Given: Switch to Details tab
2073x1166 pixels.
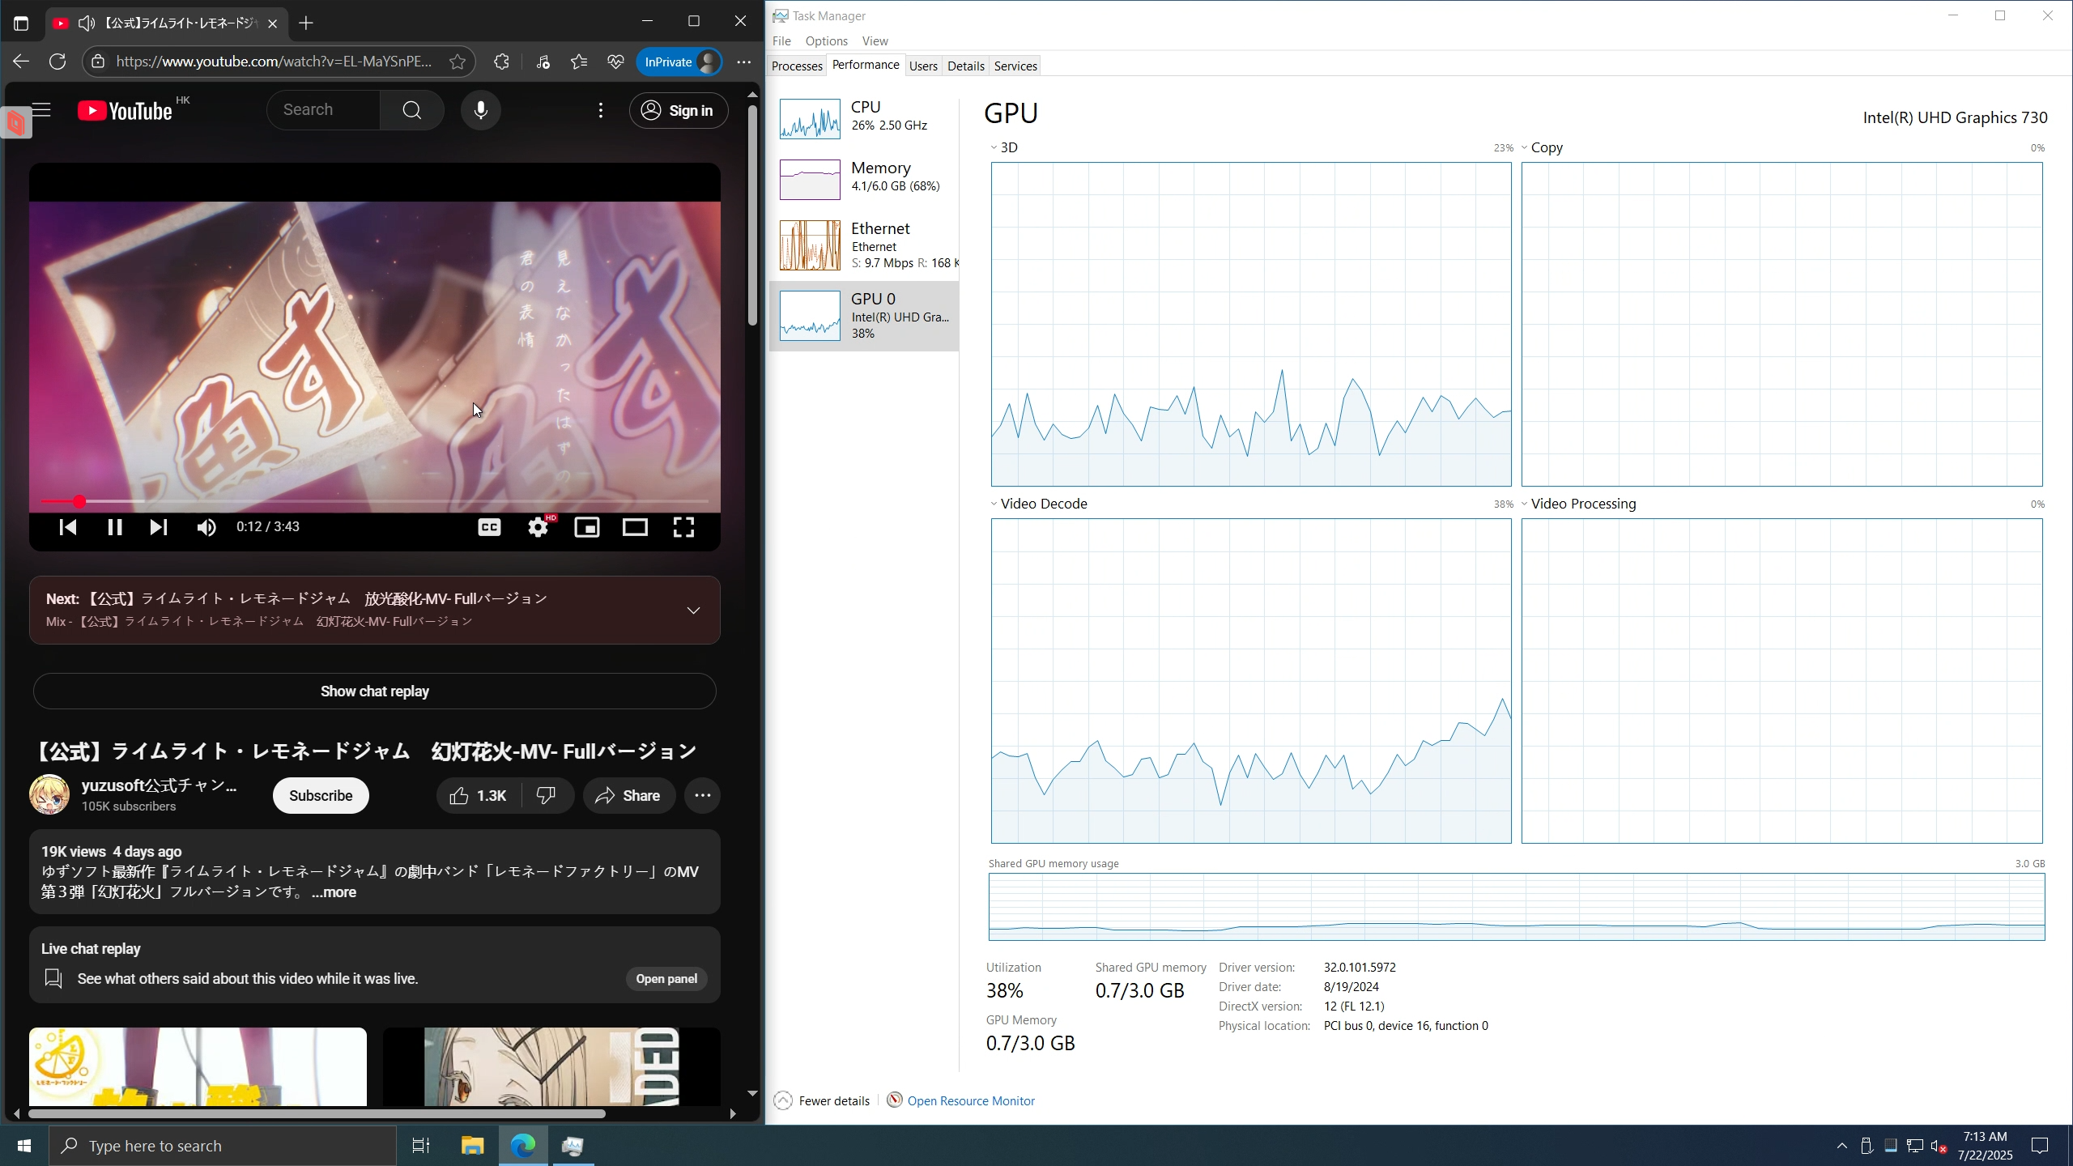Looking at the screenshot, I should pyautogui.click(x=965, y=66).
